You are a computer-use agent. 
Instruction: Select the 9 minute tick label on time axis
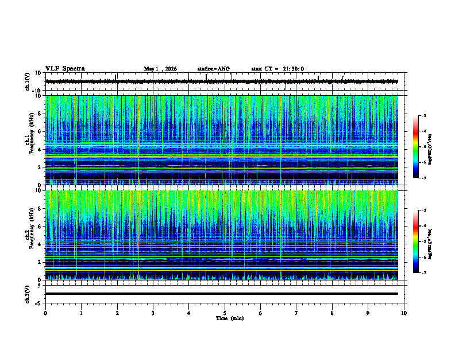[368, 313]
